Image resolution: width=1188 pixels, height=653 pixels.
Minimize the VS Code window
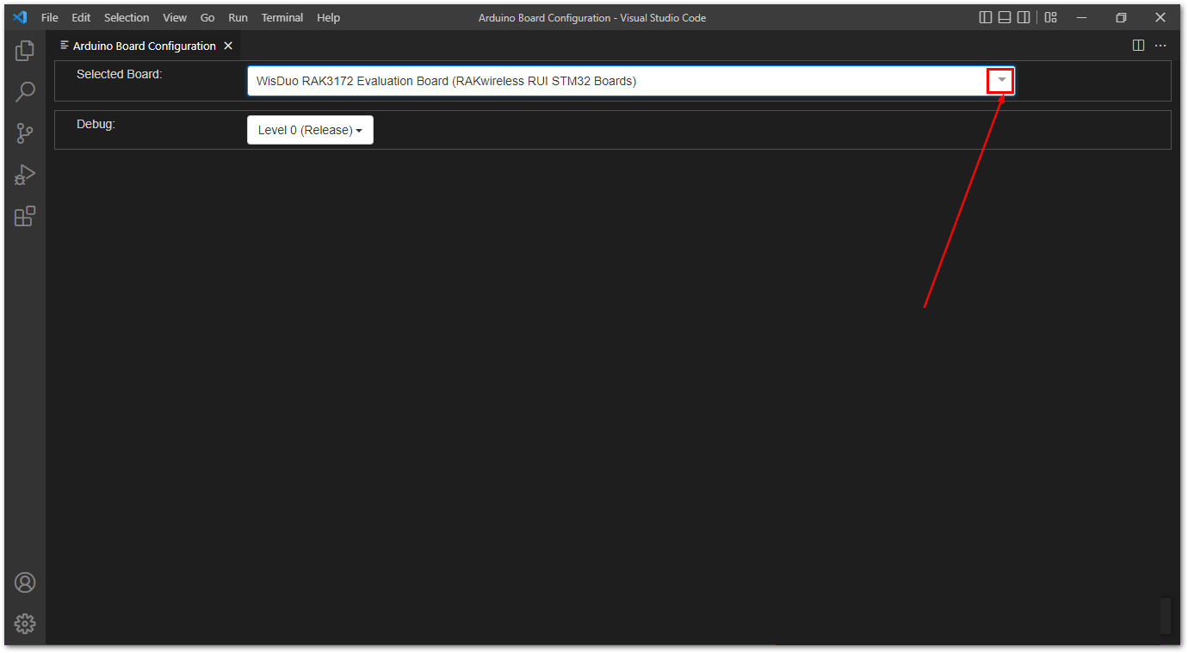click(1081, 17)
